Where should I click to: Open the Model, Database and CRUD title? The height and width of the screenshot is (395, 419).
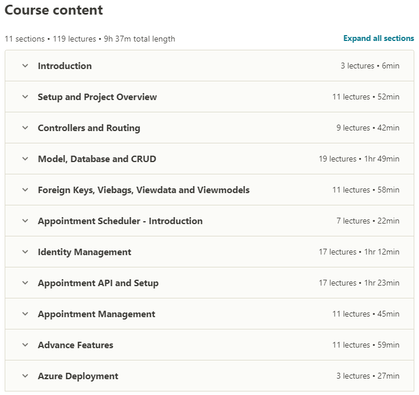point(97,159)
